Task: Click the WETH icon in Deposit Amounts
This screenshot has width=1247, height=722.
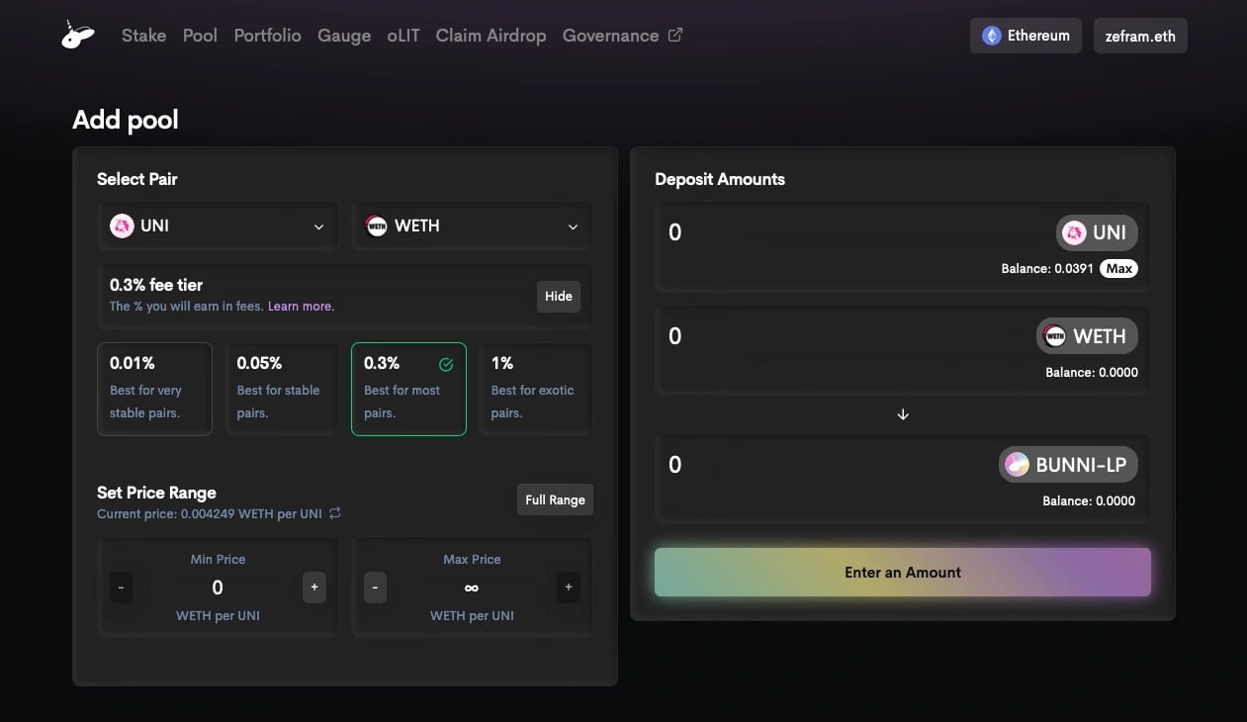Action: tap(1054, 336)
